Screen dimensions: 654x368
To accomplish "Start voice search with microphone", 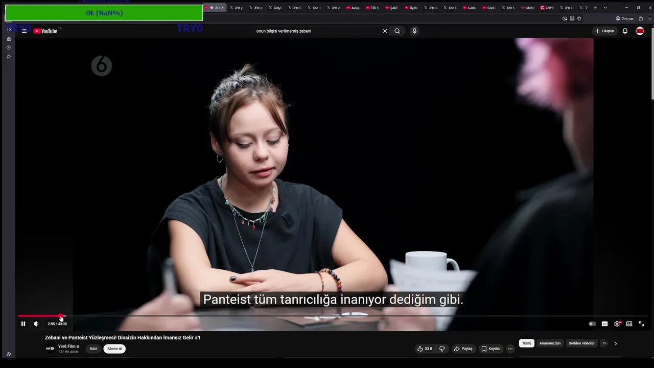I will pos(414,31).
